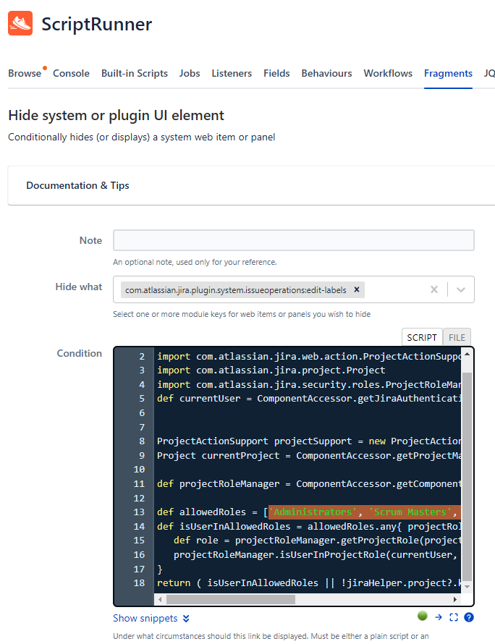Viewport: 495px width, 644px height.
Task: Switch to the Workflows tab
Action: point(387,73)
